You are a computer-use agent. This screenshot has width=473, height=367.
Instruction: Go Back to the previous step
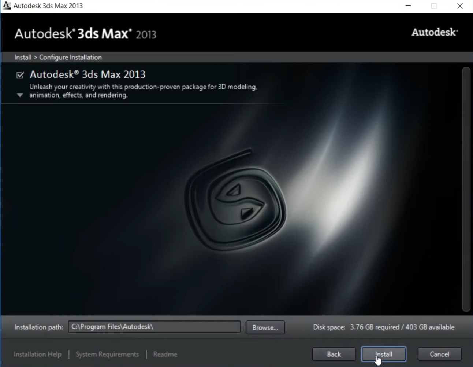coord(334,354)
